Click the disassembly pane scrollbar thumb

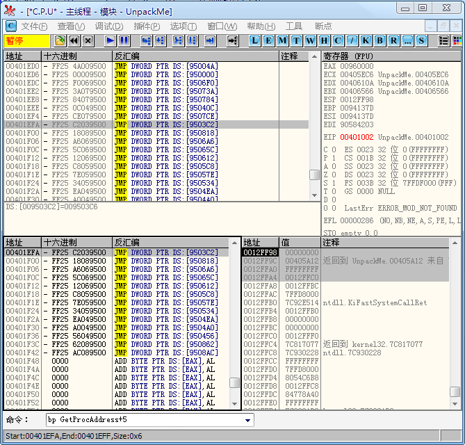pyautogui.click(x=314, y=175)
